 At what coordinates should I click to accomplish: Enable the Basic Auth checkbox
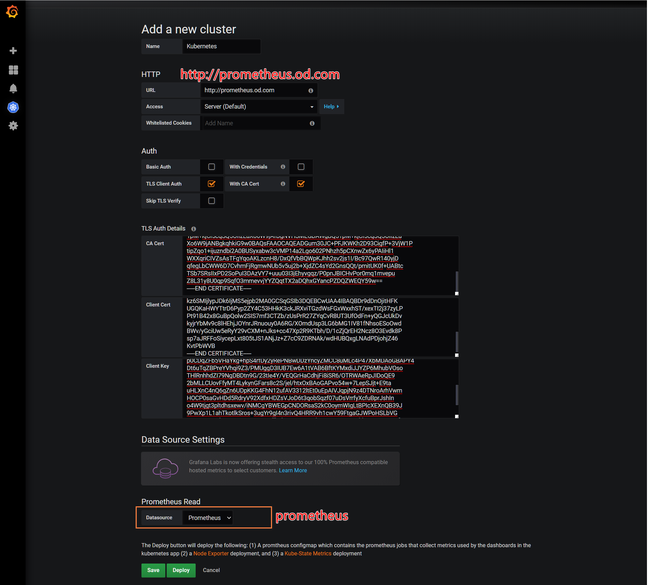coord(212,167)
